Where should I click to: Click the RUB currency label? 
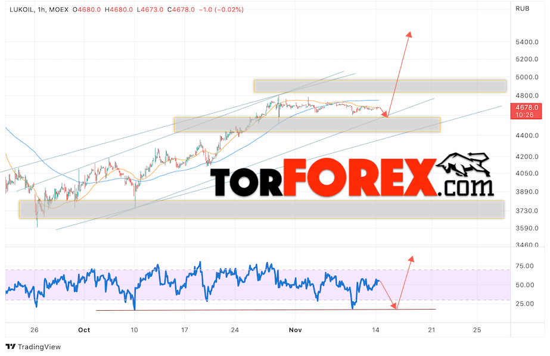click(522, 8)
